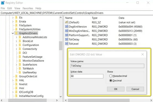
Task: Click the FeatureSetUsage folder icon
Action: click(20, 57)
